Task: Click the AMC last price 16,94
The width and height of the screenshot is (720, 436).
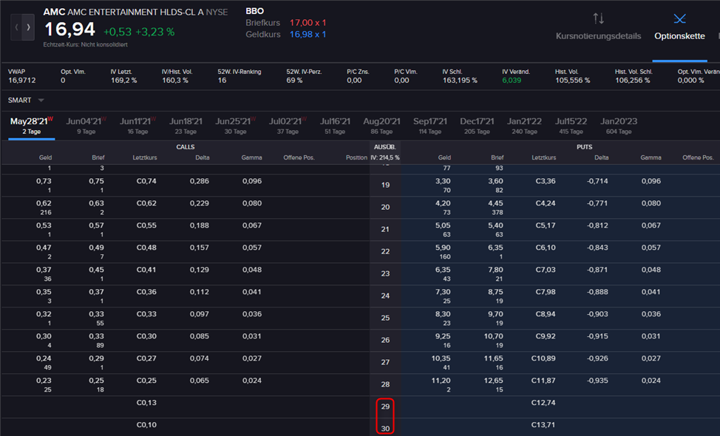Action: click(69, 30)
